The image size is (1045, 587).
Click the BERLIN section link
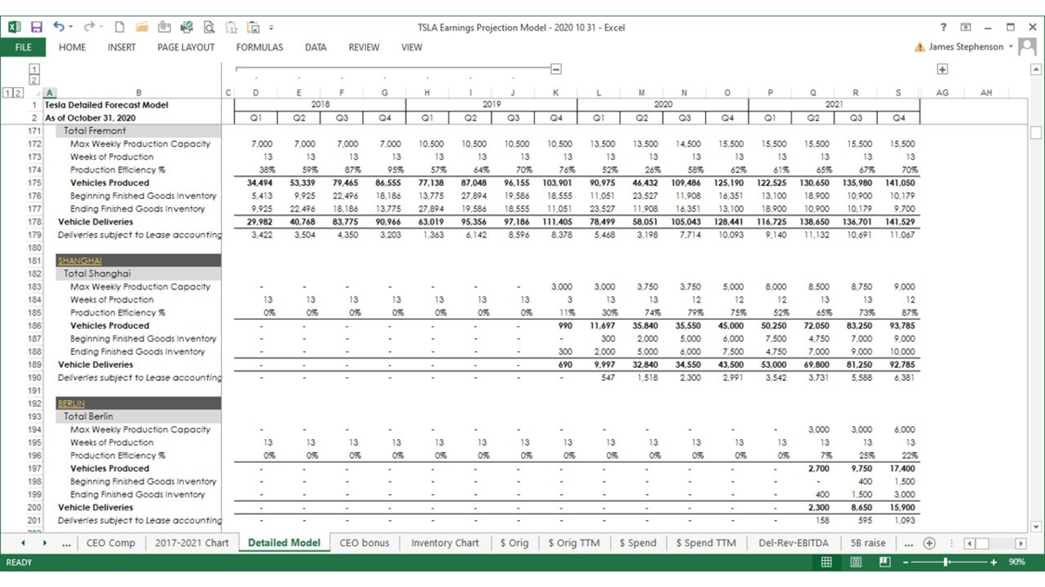tap(71, 404)
